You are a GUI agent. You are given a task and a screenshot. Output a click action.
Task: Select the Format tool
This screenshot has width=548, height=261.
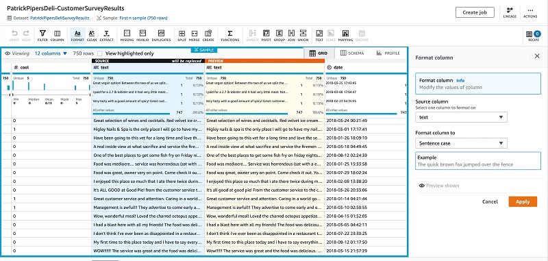point(77,36)
